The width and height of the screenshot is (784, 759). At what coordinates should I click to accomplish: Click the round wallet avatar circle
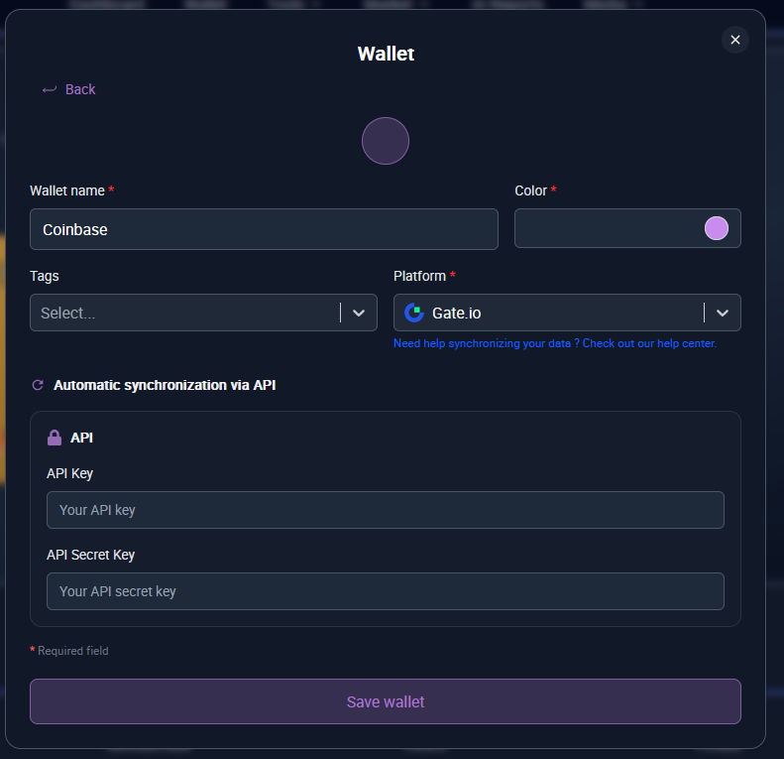click(386, 141)
